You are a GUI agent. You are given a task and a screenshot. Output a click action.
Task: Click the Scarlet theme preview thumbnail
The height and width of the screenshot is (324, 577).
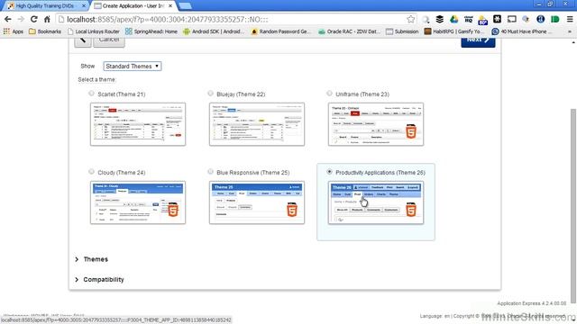click(138, 124)
